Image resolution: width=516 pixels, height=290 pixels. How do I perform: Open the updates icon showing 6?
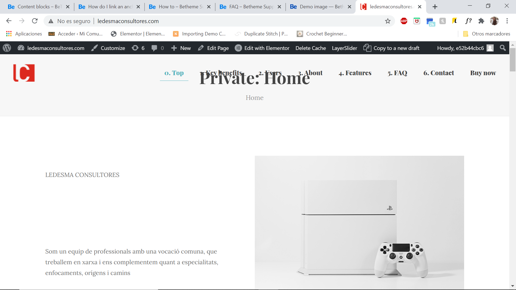coord(138,48)
